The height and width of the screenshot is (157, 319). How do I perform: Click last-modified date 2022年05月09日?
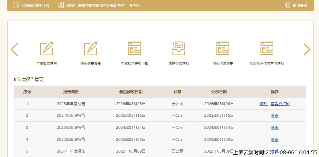(131, 151)
